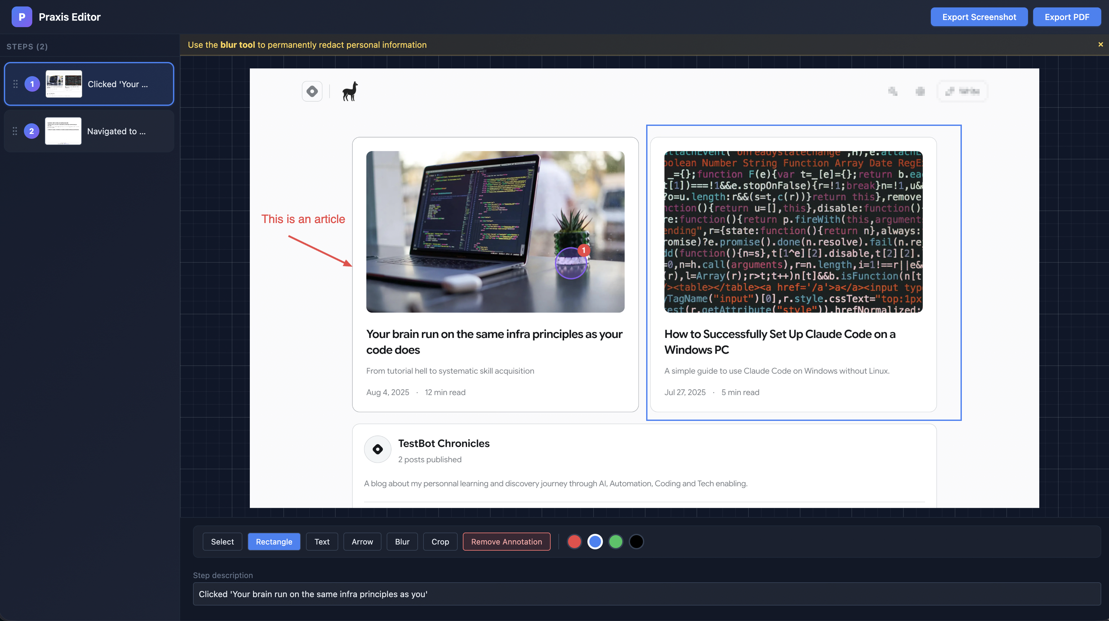Select the Blur redaction tool
The height and width of the screenshot is (621, 1109).
click(402, 541)
